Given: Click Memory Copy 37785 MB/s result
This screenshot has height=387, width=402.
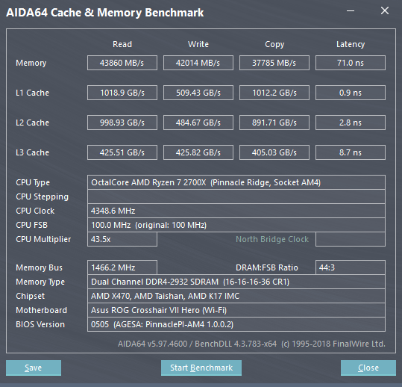Looking at the screenshot, I should [x=274, y=63].
